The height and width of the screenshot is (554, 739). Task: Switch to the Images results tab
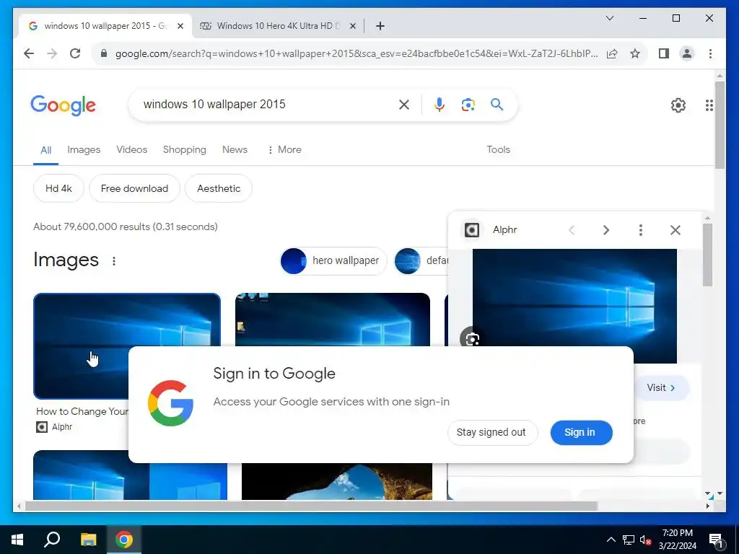point(84,149)
